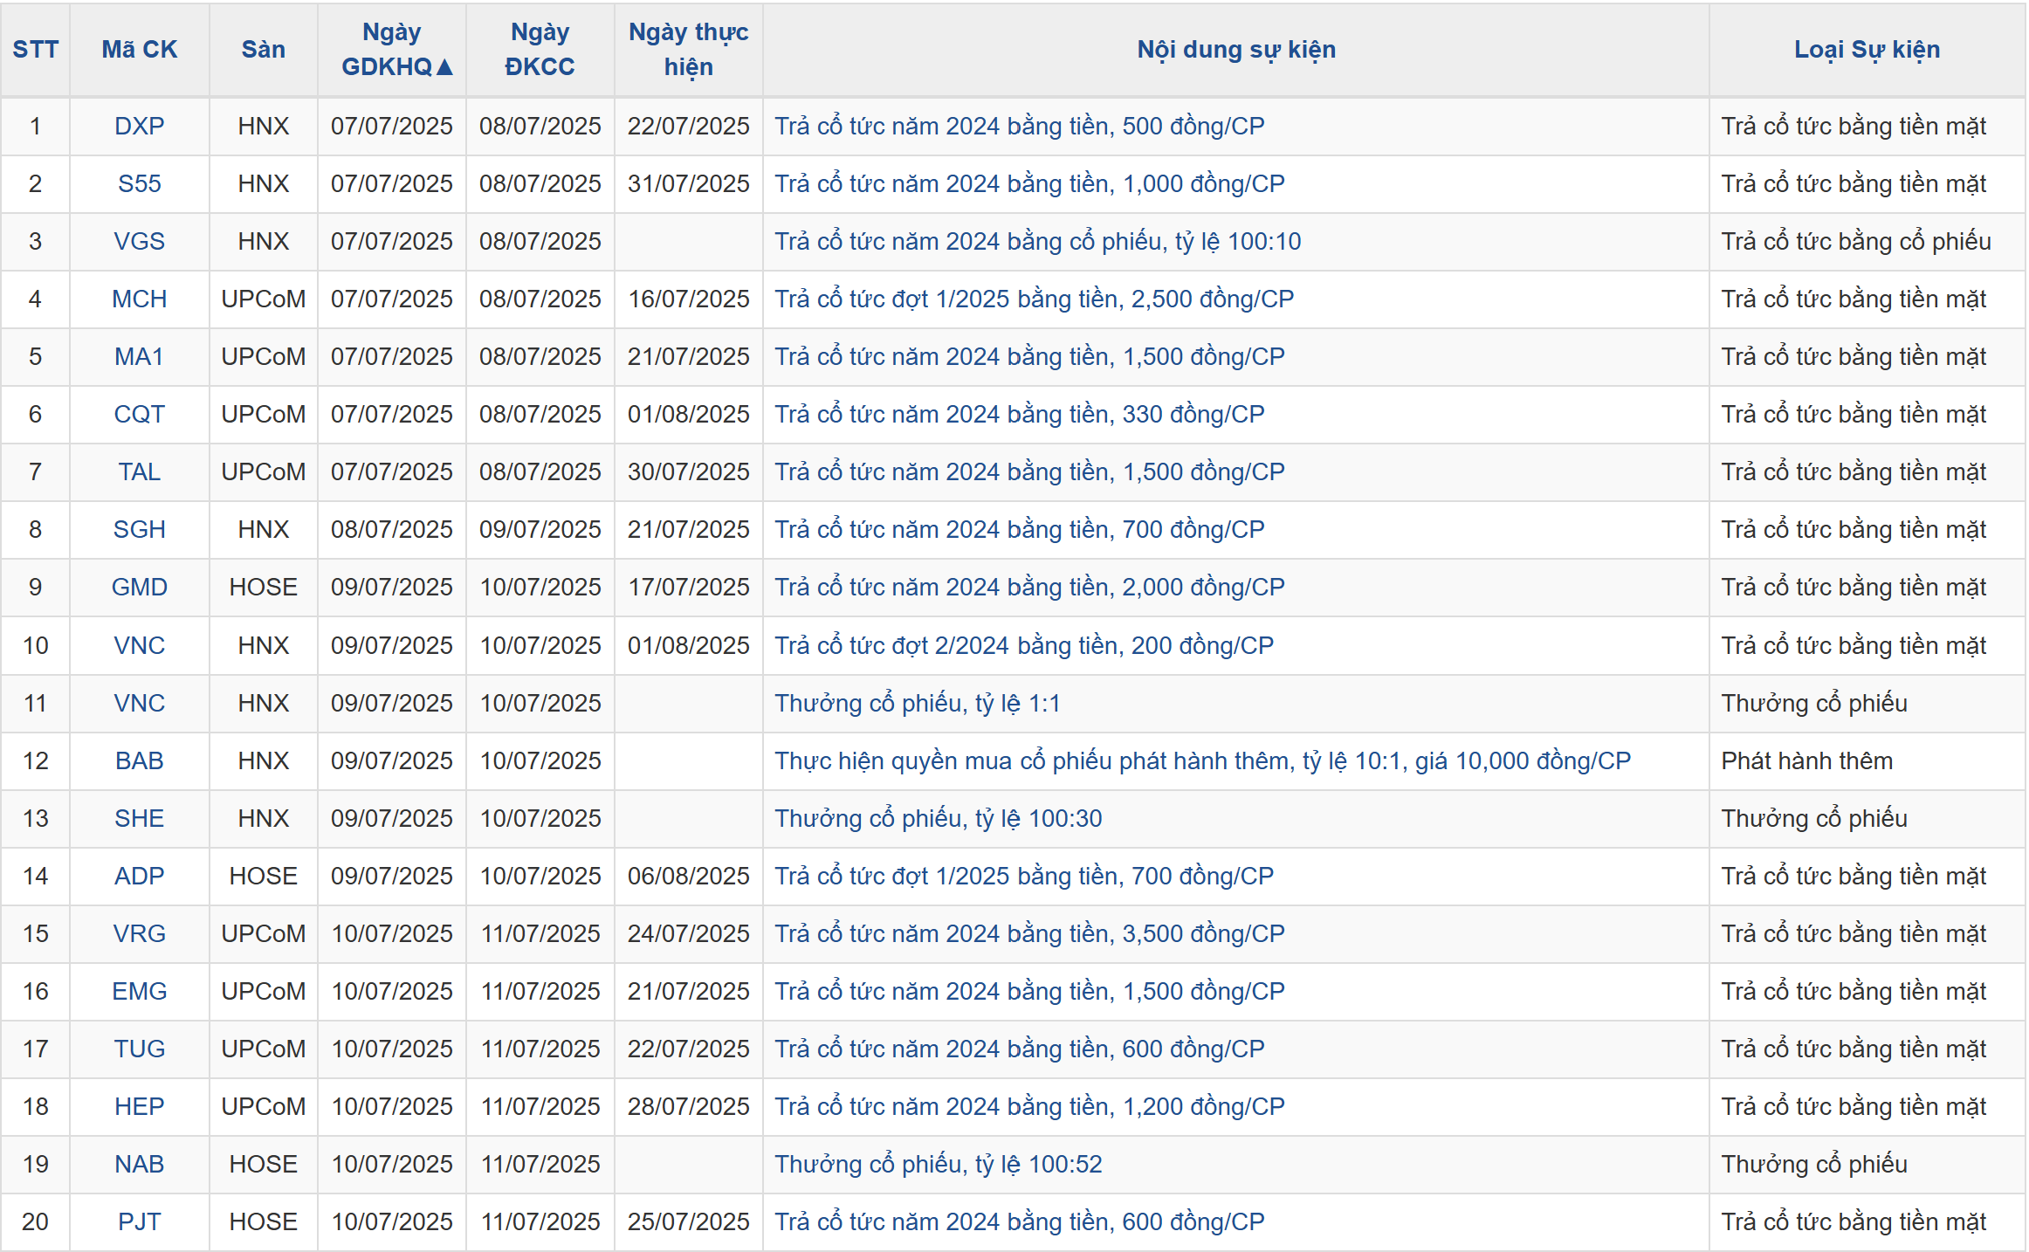Open Thưởng cổ phiếu tỷ lệ 100:52 event
The width and height of the screenshot is (2029, 1252).
(x=939, y=1165)
